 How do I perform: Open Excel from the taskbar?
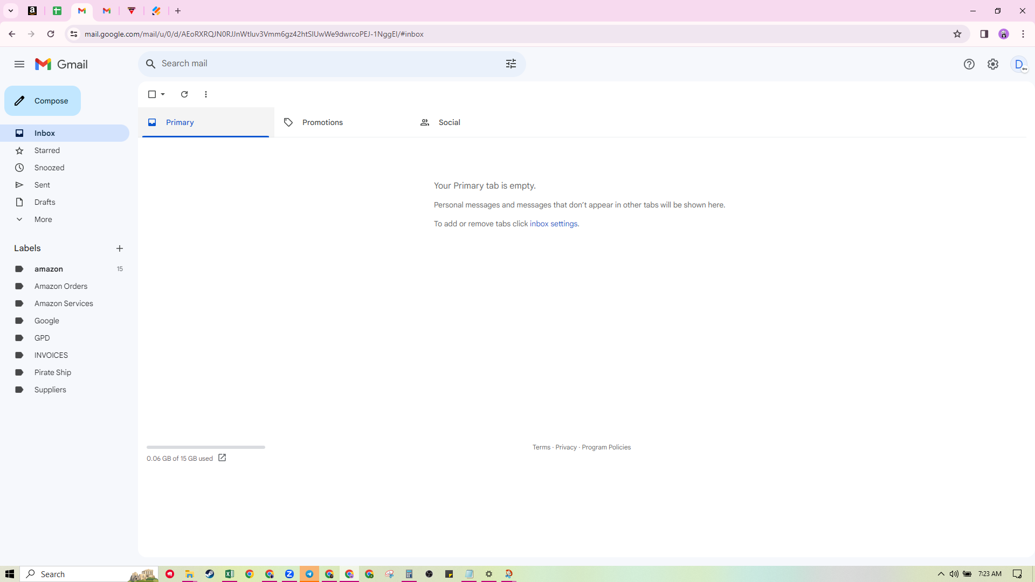[230, 574]
